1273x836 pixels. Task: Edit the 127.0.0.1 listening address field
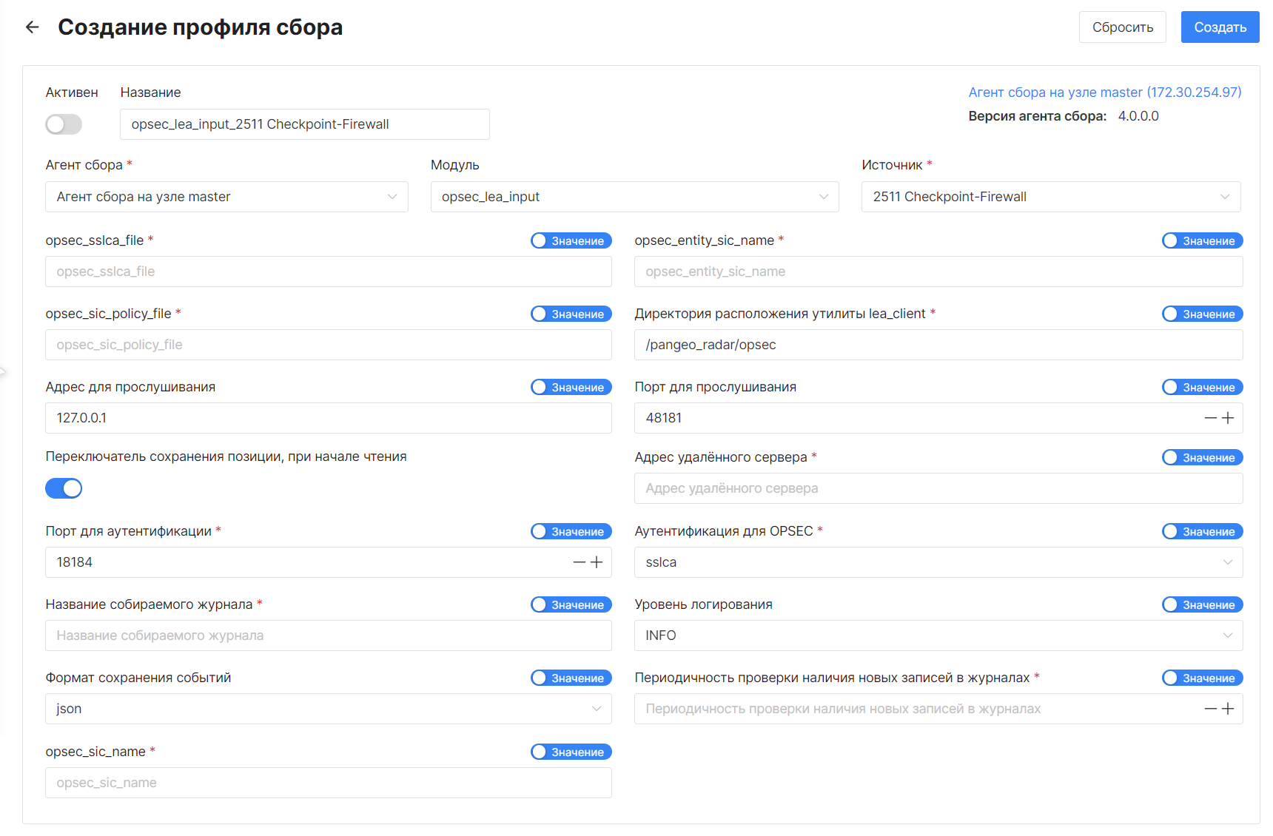328,418
